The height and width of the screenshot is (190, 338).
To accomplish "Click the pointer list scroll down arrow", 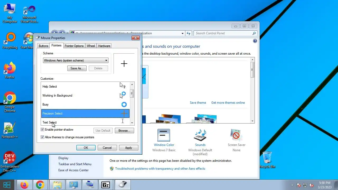I will pos(132,123).
